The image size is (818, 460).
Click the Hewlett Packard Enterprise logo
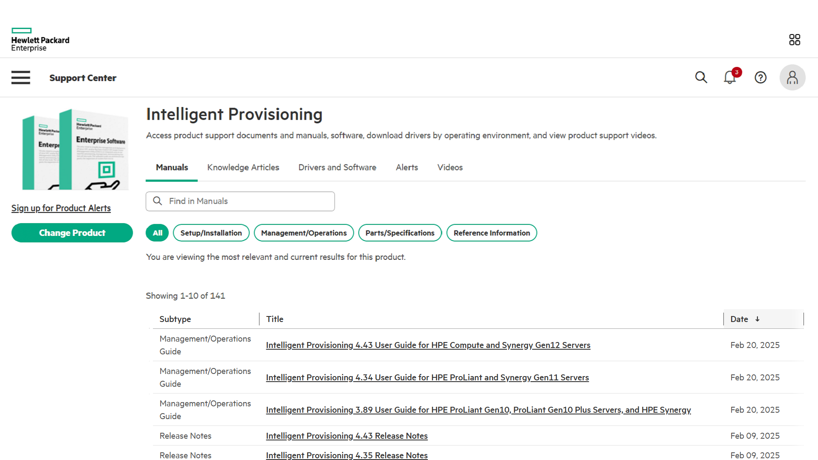(40, 40)
